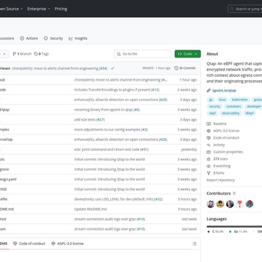Click Report repository
This screenshot has height=262, width=262.
pyautogui.click(x=220, y=180)
